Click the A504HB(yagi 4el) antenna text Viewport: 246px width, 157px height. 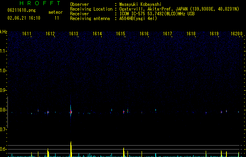[x=138, y=18]
